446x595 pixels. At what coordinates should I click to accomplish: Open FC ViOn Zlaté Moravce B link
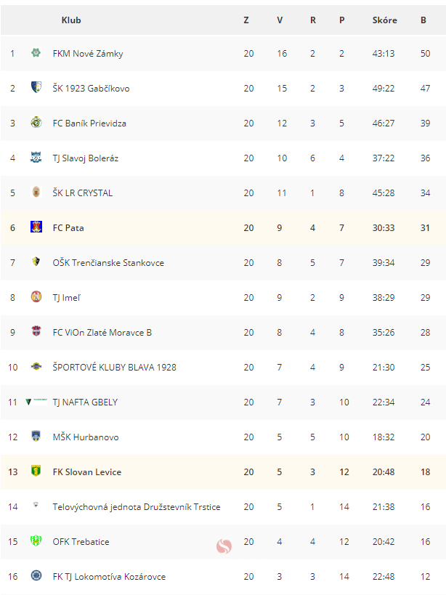click(102, 333)
